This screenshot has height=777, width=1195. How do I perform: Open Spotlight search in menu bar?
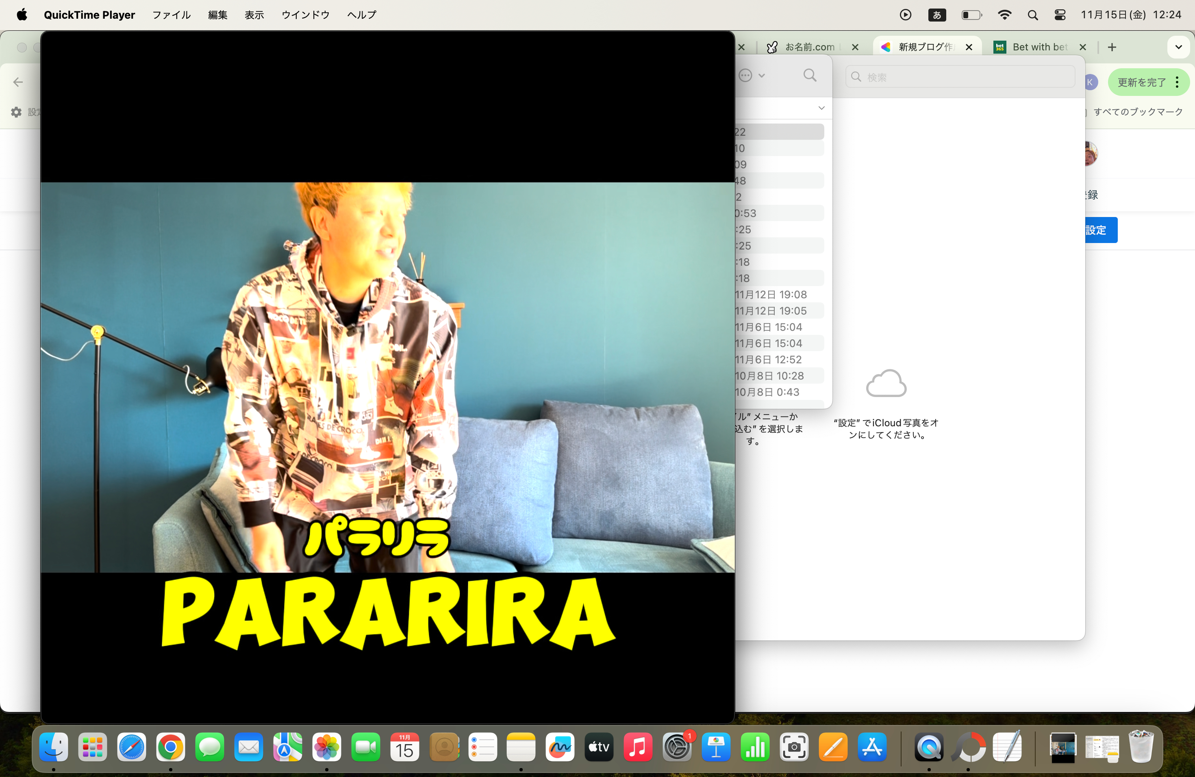point(1032,15)
